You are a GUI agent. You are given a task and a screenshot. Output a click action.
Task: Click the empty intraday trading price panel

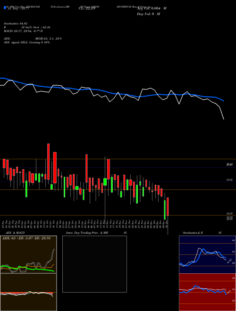(94, 264)
